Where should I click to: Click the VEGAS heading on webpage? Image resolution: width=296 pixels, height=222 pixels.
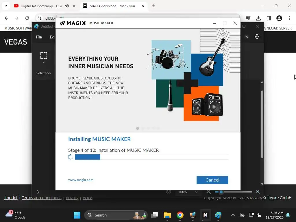16,42
